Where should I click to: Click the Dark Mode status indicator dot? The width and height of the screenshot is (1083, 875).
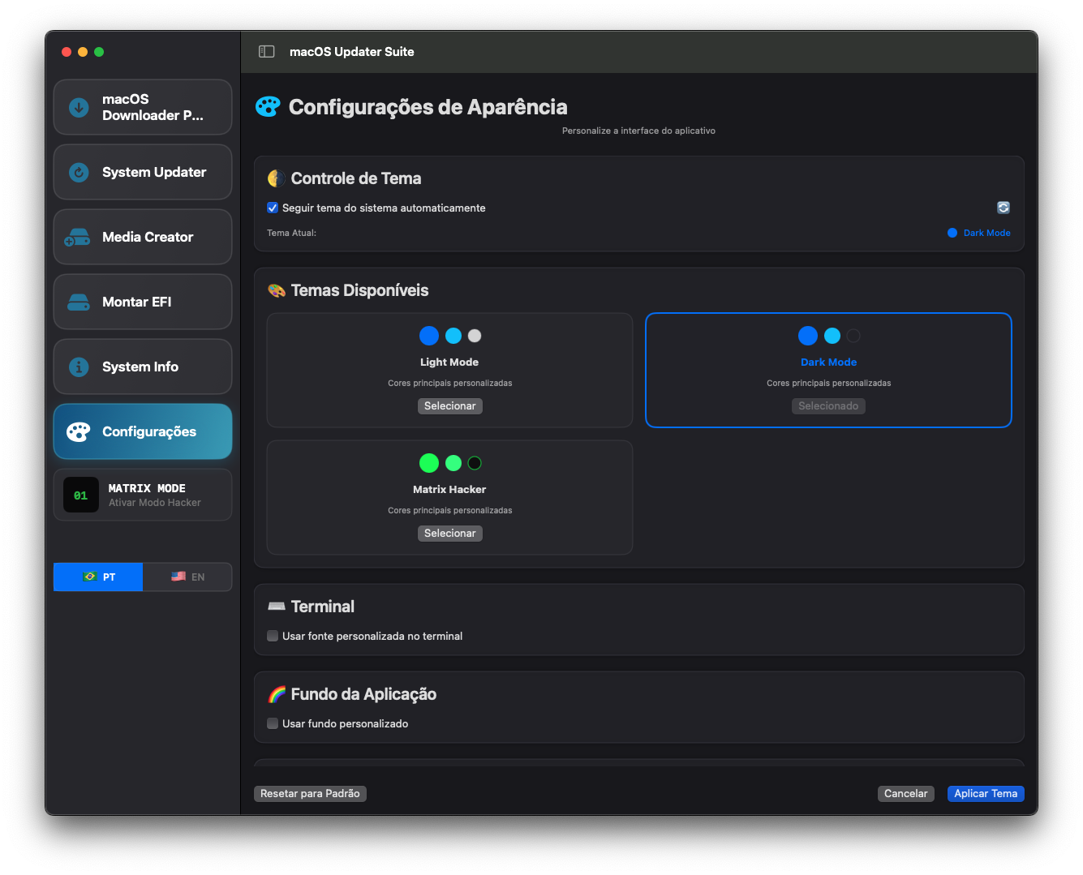click(952, 233)
